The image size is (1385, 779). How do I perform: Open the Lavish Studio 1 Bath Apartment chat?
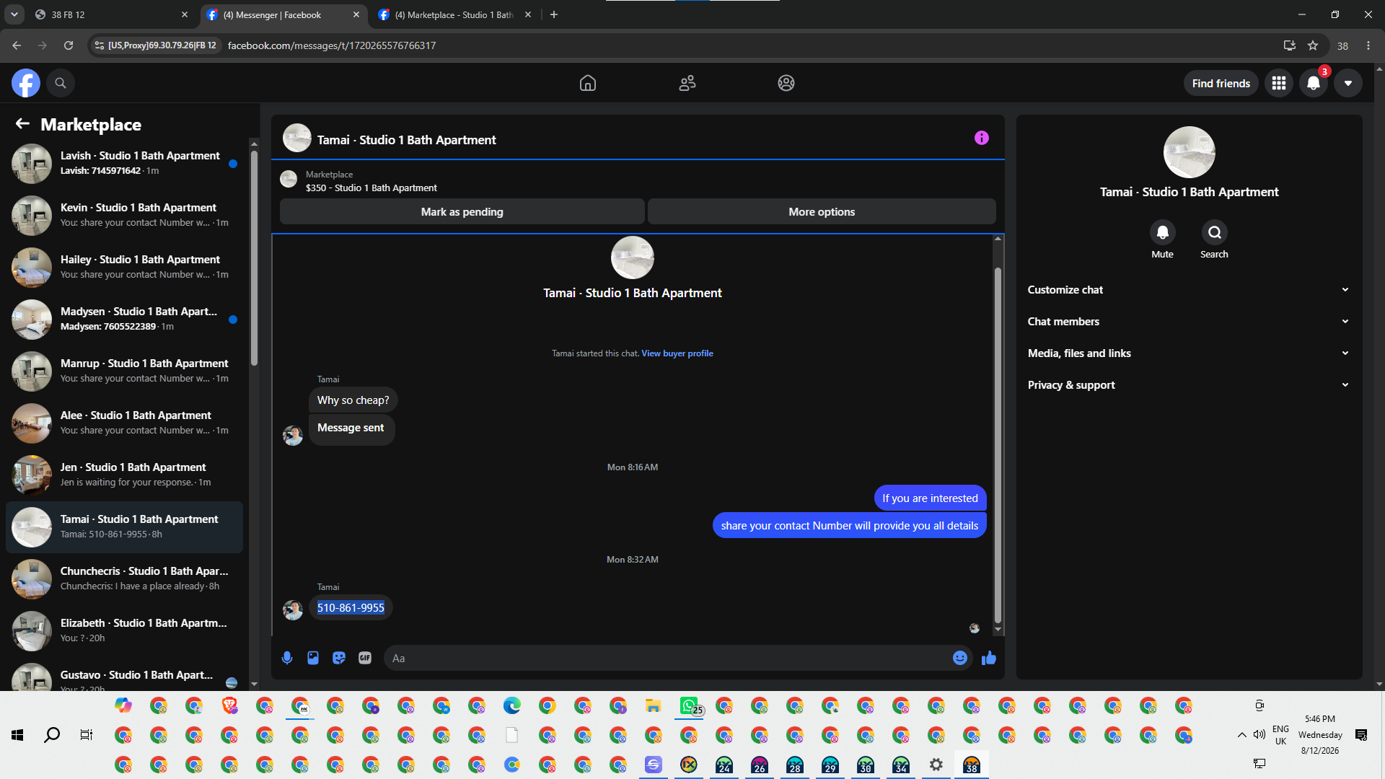[x=124, y=163]
